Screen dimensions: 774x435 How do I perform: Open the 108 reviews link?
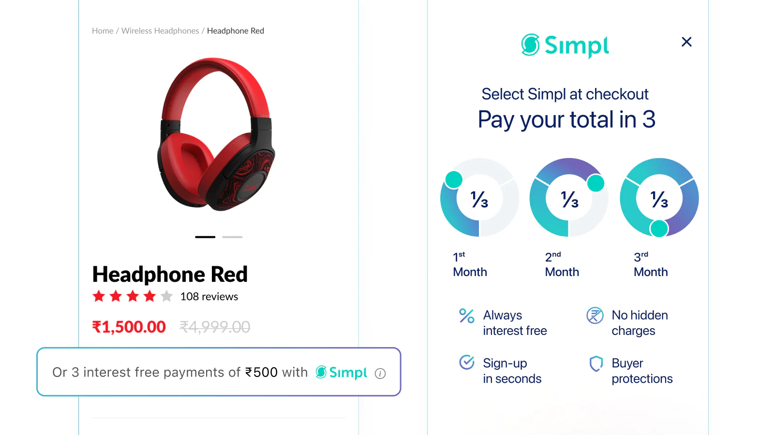209,296
